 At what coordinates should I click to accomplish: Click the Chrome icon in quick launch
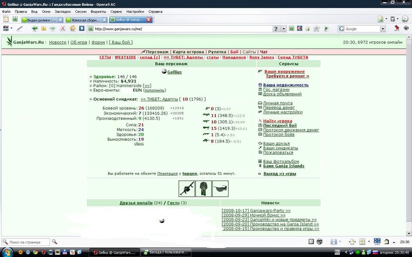click(x=35, y=252)
